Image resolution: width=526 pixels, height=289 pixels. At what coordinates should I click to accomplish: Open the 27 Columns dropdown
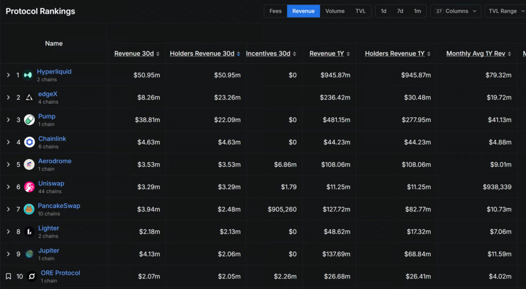pos(456,11)
